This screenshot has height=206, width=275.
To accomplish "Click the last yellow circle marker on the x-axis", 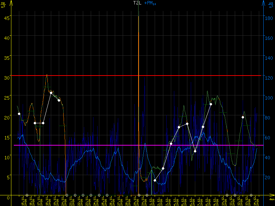I will 251,195.
